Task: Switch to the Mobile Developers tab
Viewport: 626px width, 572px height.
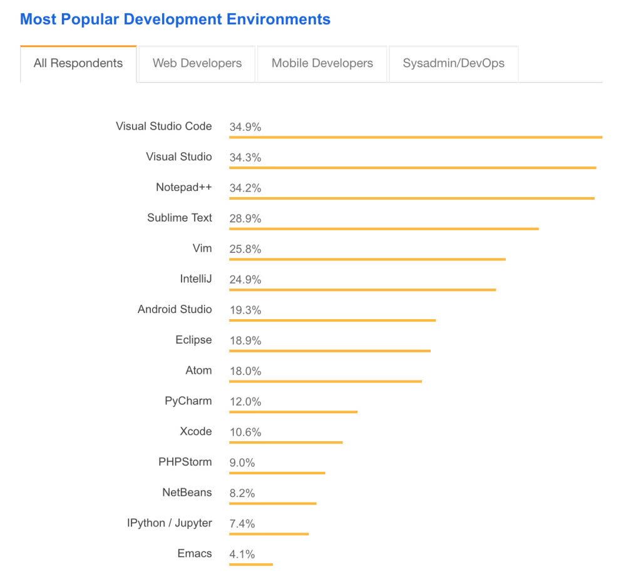Action: click(322, 63)
